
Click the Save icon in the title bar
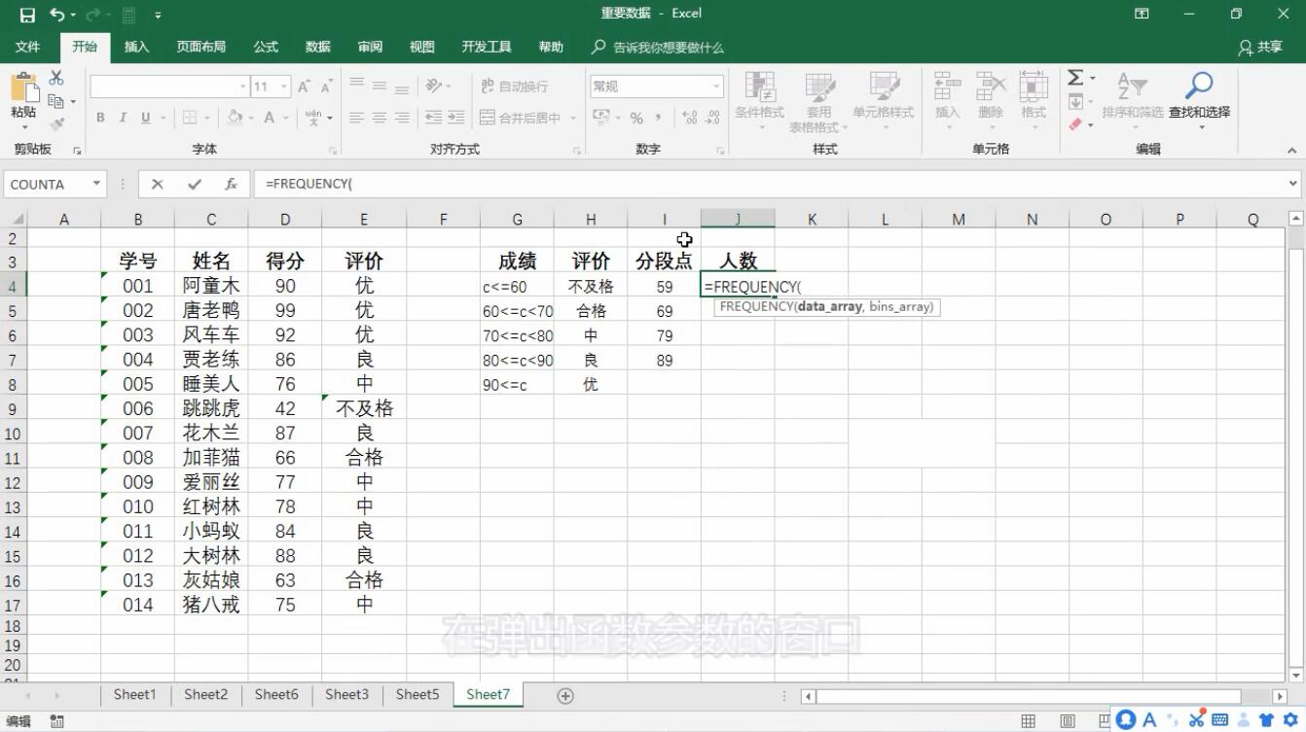tap(27, 15)
